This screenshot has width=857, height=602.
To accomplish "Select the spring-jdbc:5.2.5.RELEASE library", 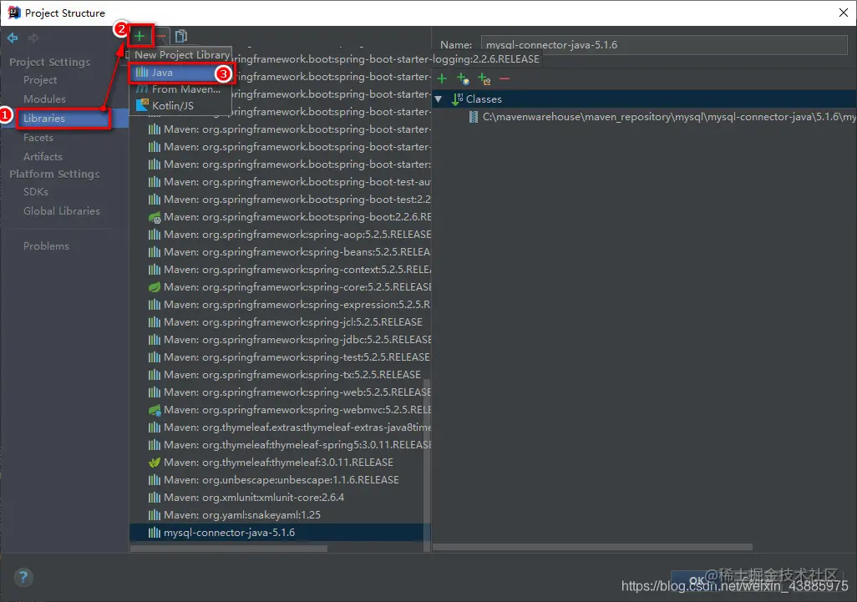I will tap(297, 340).
